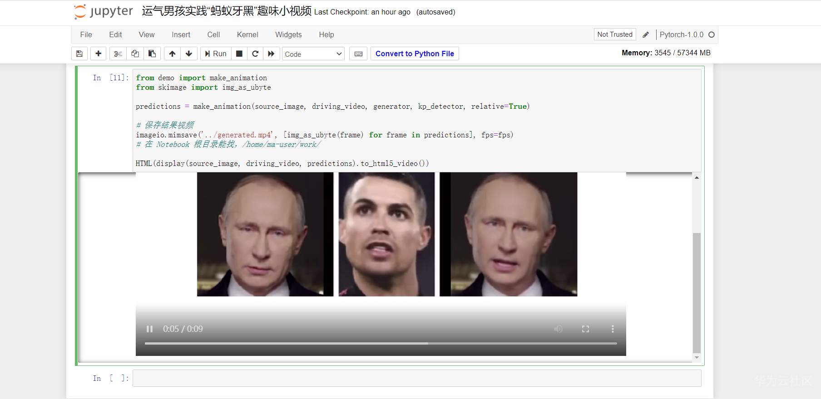Click the Memory usage readout

click(x=666, y=53)
